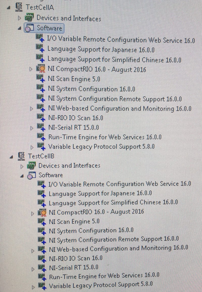Expand Devices and Interfaces under TestCellA

(20, 18)
